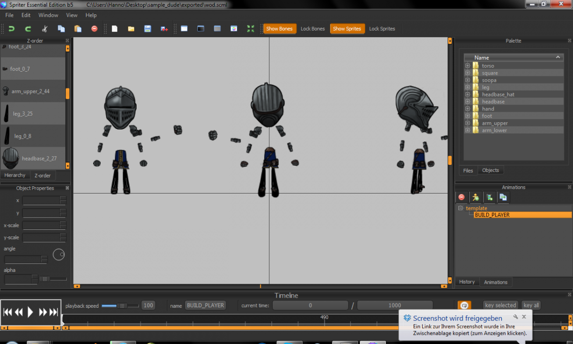Collapse the template entity tree node
This screenshot has height=344, width=573.
pos(460,208)
